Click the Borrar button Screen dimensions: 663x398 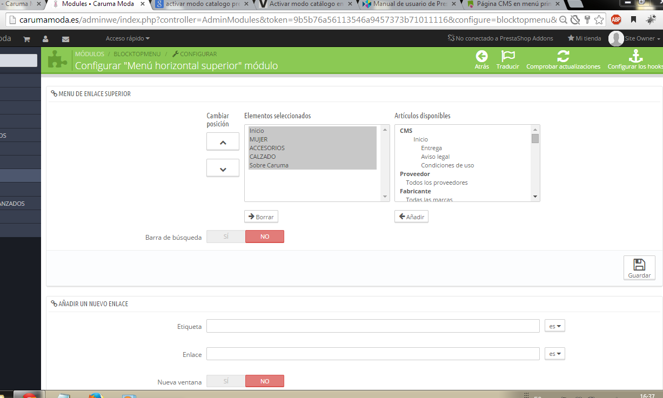[261, 217]
